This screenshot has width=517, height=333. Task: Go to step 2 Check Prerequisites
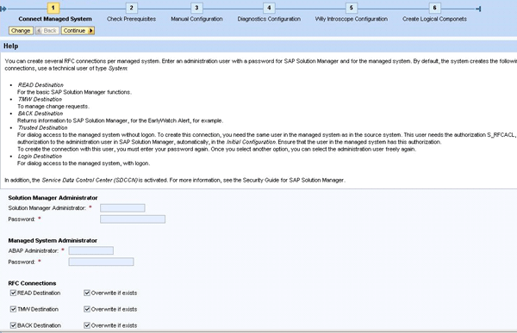131,8
